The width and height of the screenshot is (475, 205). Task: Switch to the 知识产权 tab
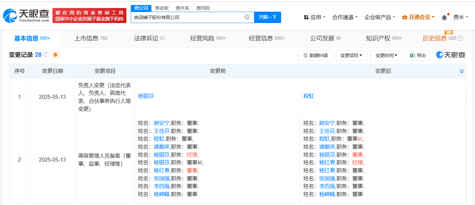[x=384, y=38]
